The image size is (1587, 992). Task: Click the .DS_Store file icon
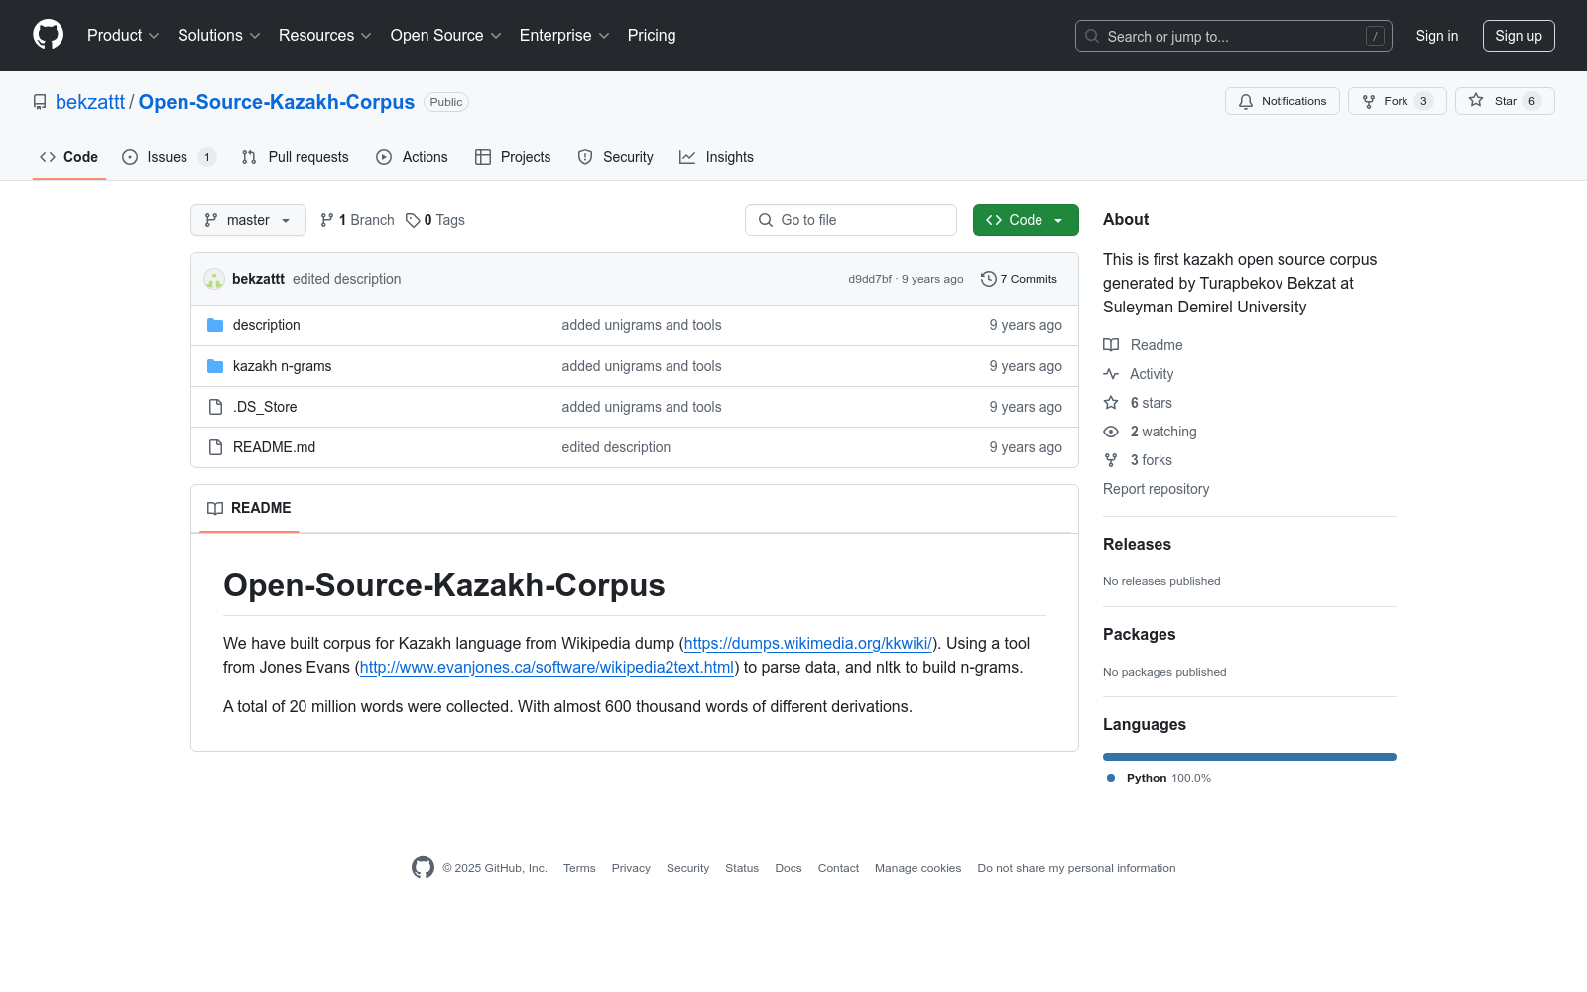click(x=215, y=407)
